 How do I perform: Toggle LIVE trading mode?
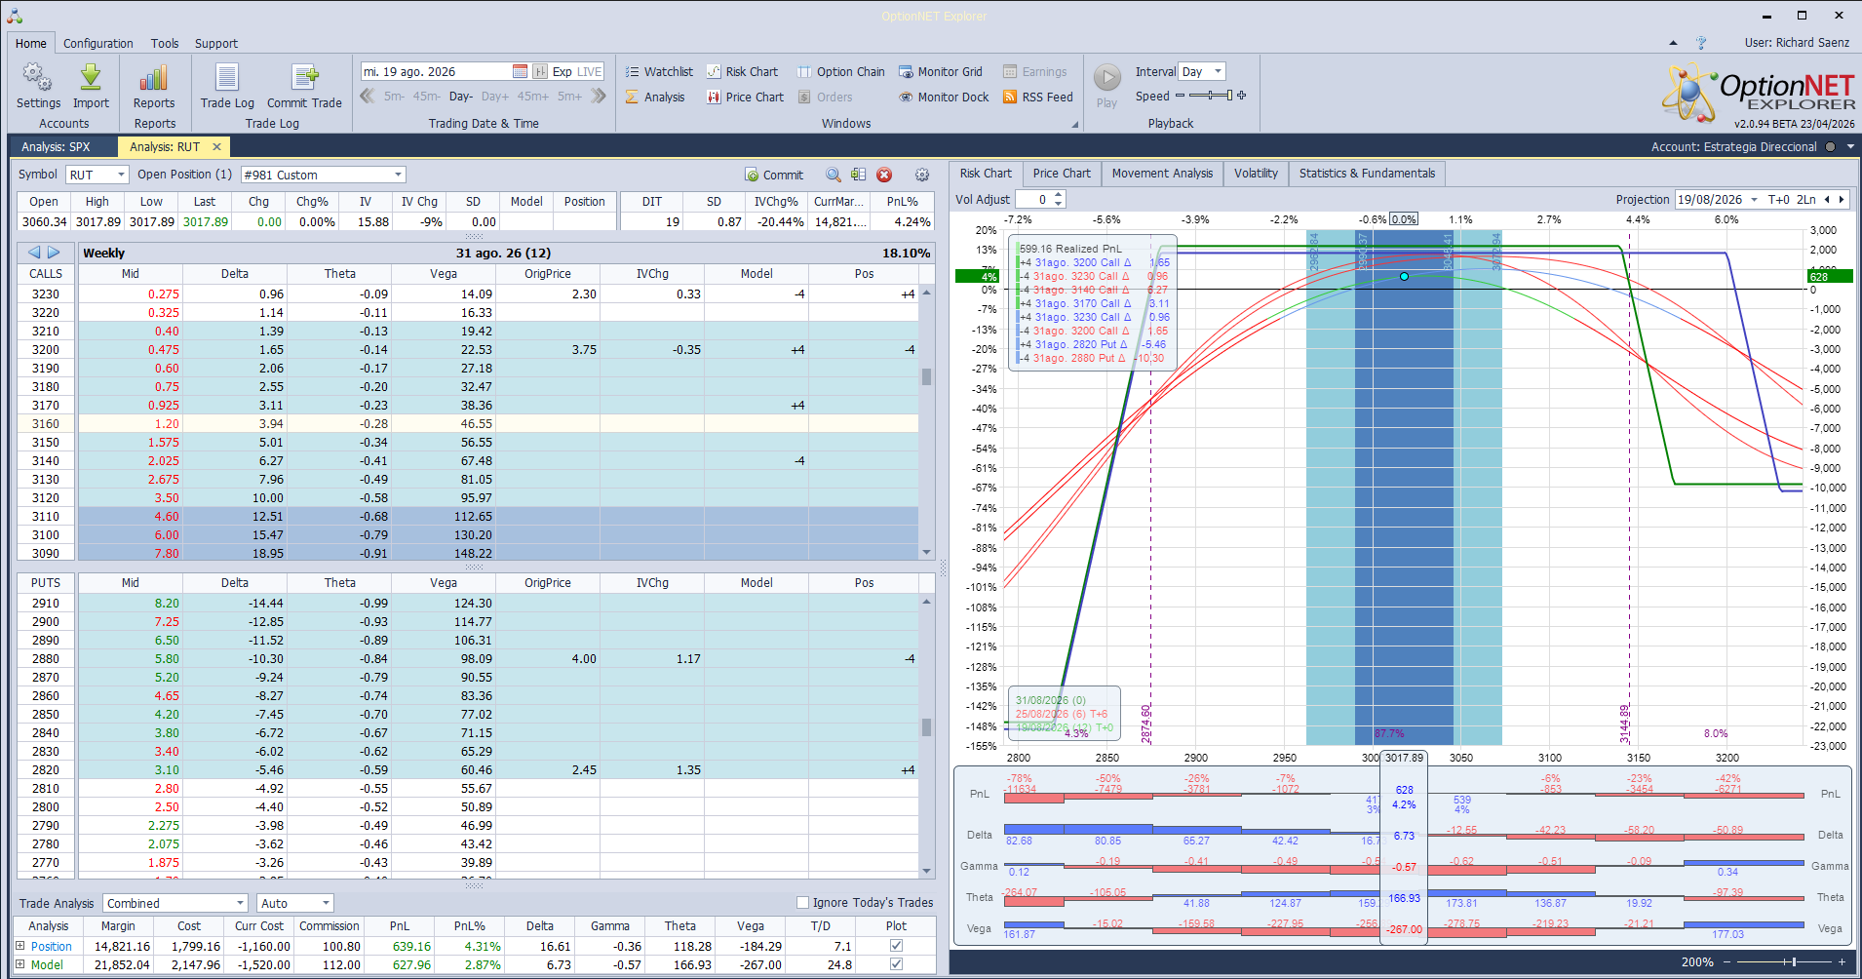click(590, 71)
